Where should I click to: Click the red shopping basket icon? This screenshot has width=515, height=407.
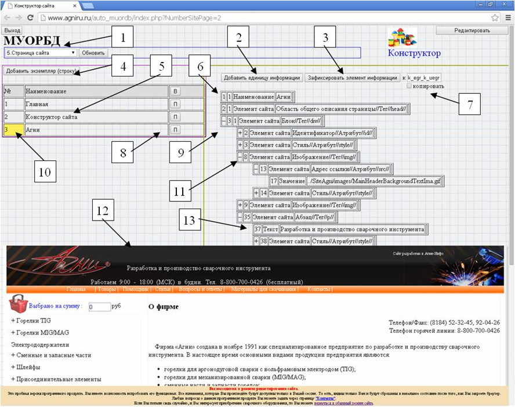pos(19,304)
